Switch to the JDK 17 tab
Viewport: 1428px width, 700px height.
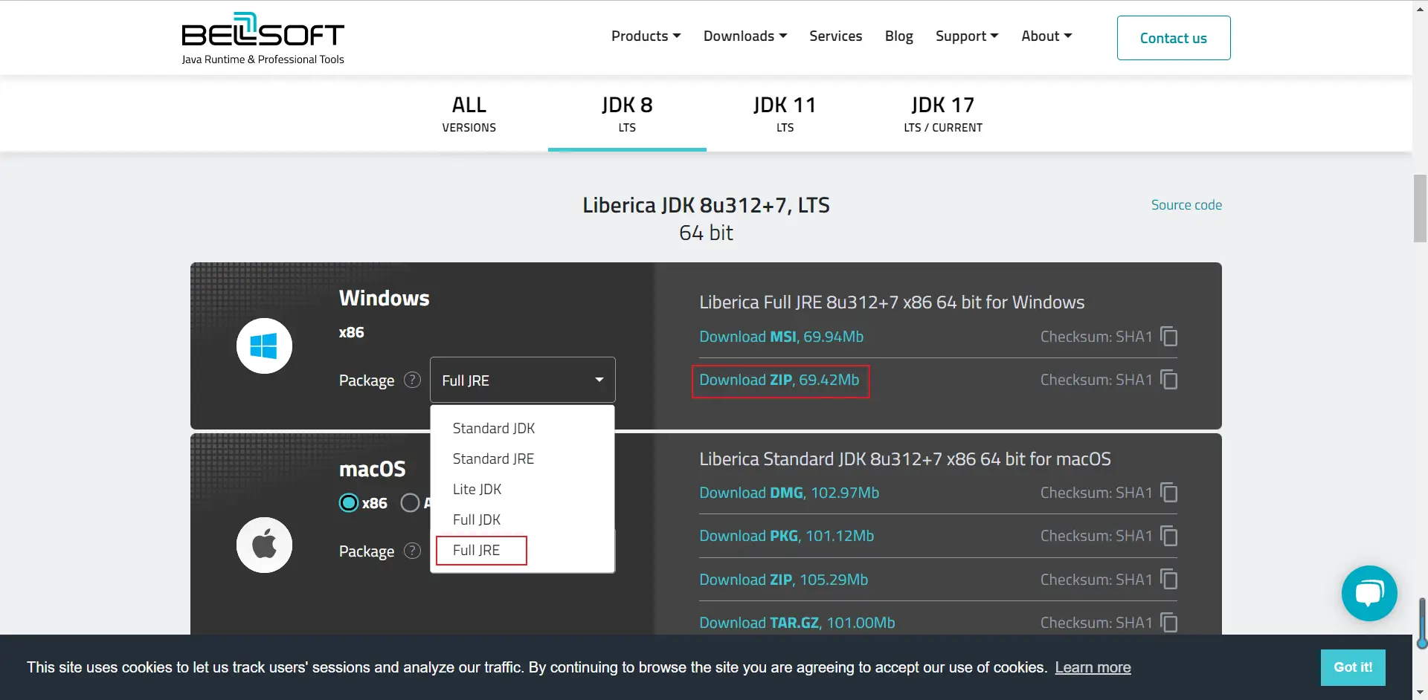tap(942, 114)
